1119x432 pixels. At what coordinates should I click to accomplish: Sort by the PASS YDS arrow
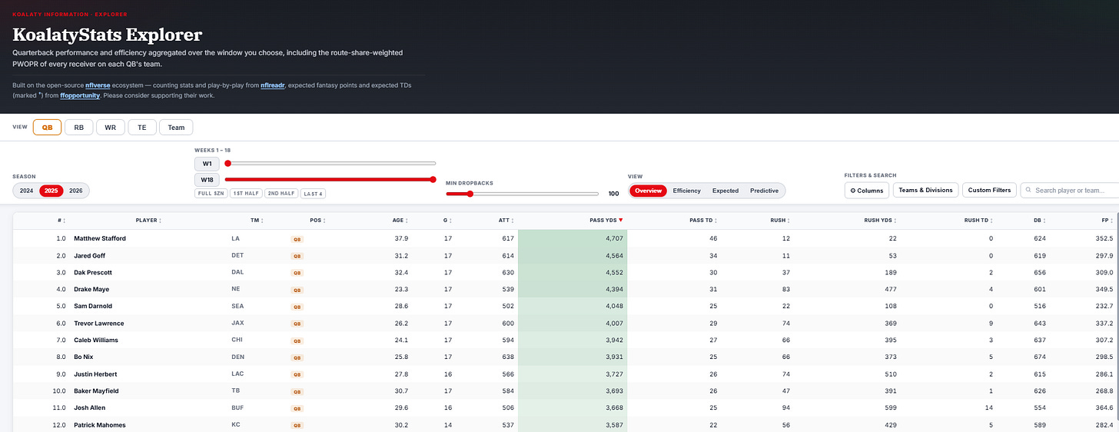(621, 220)
